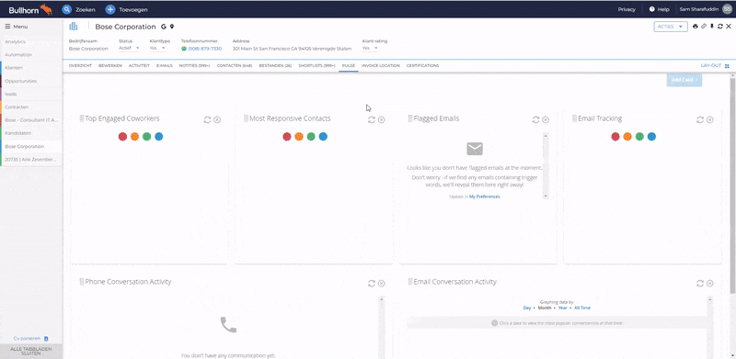Open the E-MAILS tab
This screenshot has width=736, height=359.
165,65
